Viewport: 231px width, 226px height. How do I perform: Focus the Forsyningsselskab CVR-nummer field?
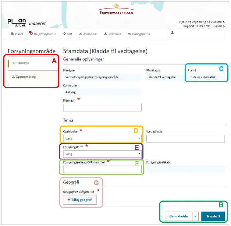click(102, 169)
